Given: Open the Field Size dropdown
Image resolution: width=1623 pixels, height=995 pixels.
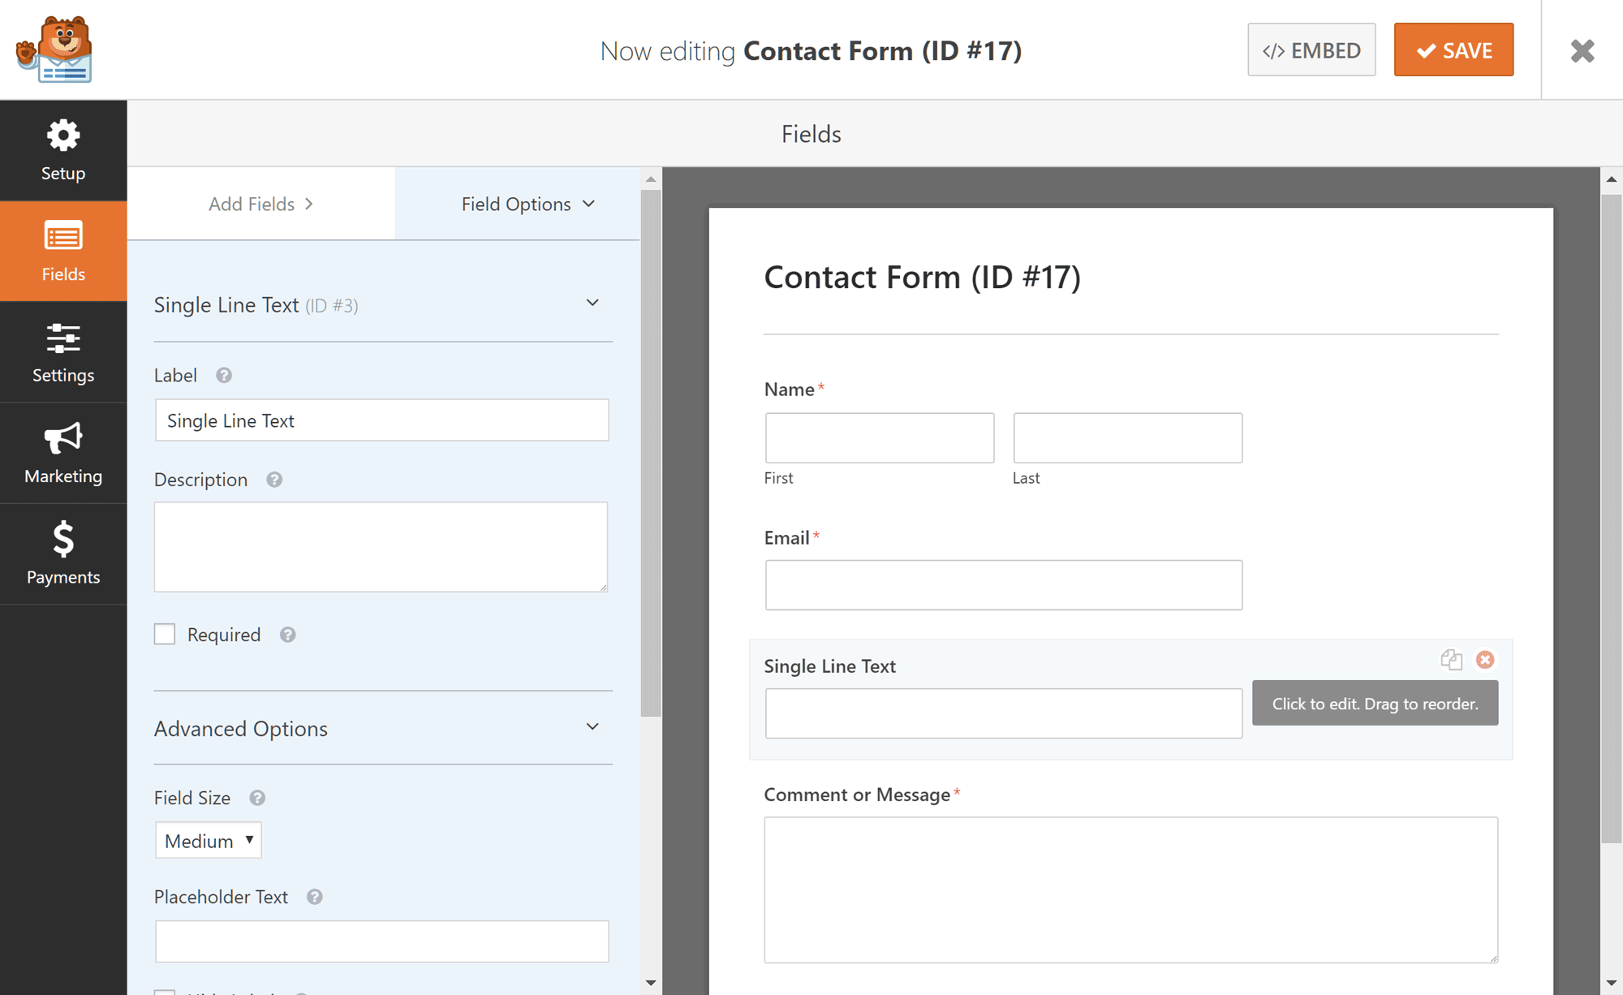Looking at the screenshot, I should click(x=208, y=840).
